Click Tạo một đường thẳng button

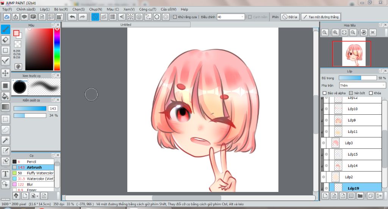[x=321, y=17]
